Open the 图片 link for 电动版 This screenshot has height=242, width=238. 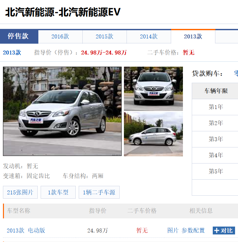coord(173,231)
